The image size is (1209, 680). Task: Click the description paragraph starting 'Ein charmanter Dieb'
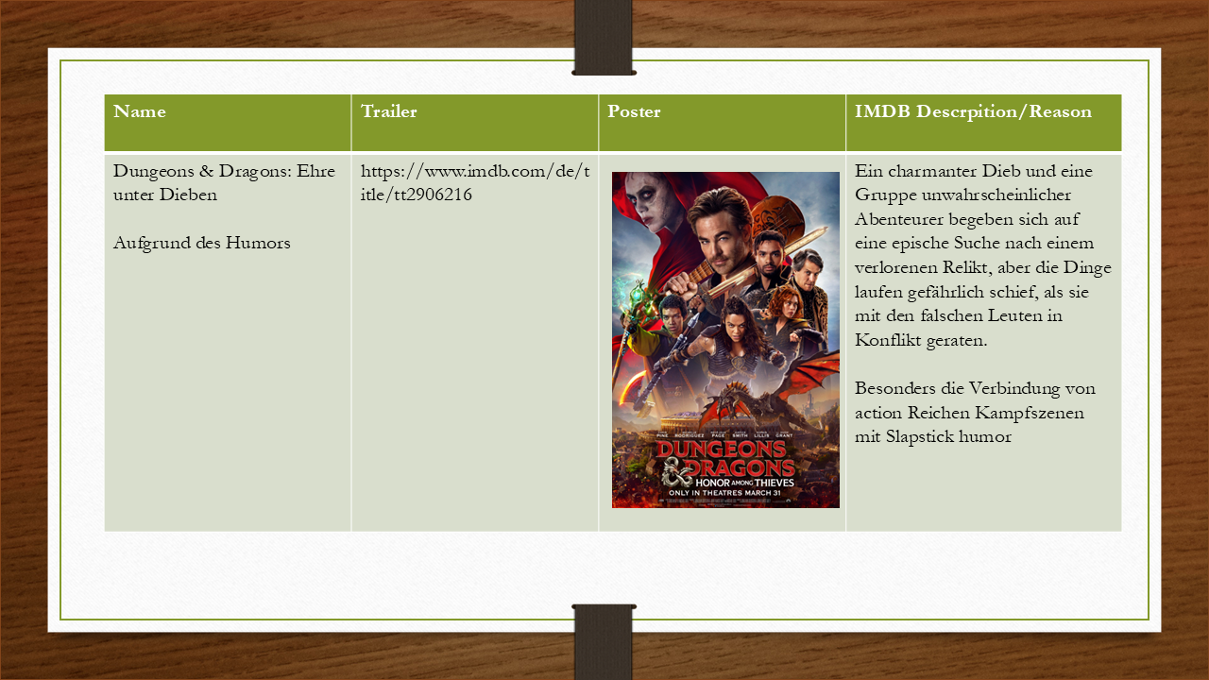[x=983, y=256]
